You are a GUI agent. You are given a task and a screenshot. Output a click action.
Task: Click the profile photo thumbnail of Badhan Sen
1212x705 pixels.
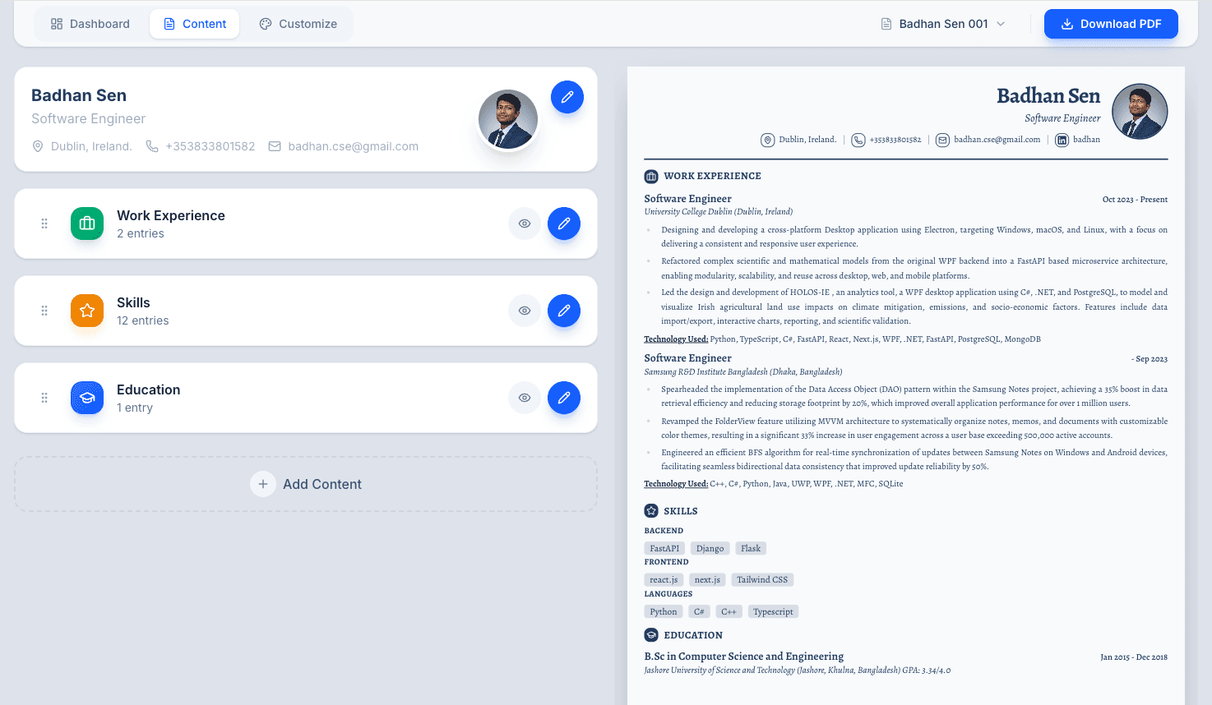[x=507, y=119]
